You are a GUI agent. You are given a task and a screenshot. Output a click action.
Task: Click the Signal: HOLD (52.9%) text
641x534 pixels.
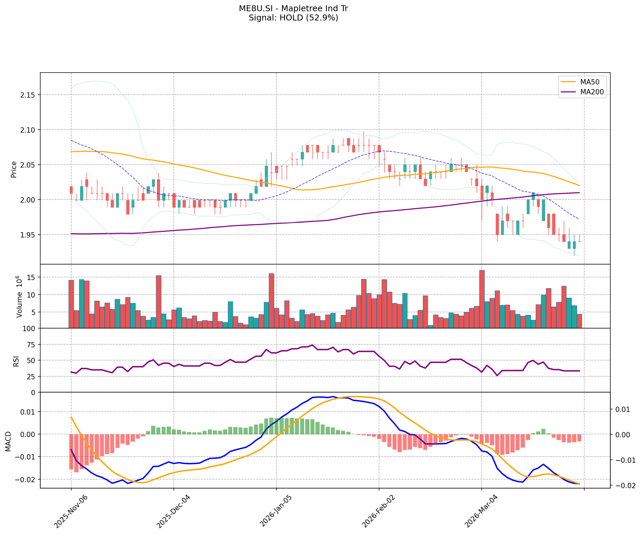pyautogui.click(x=293, y=18)
